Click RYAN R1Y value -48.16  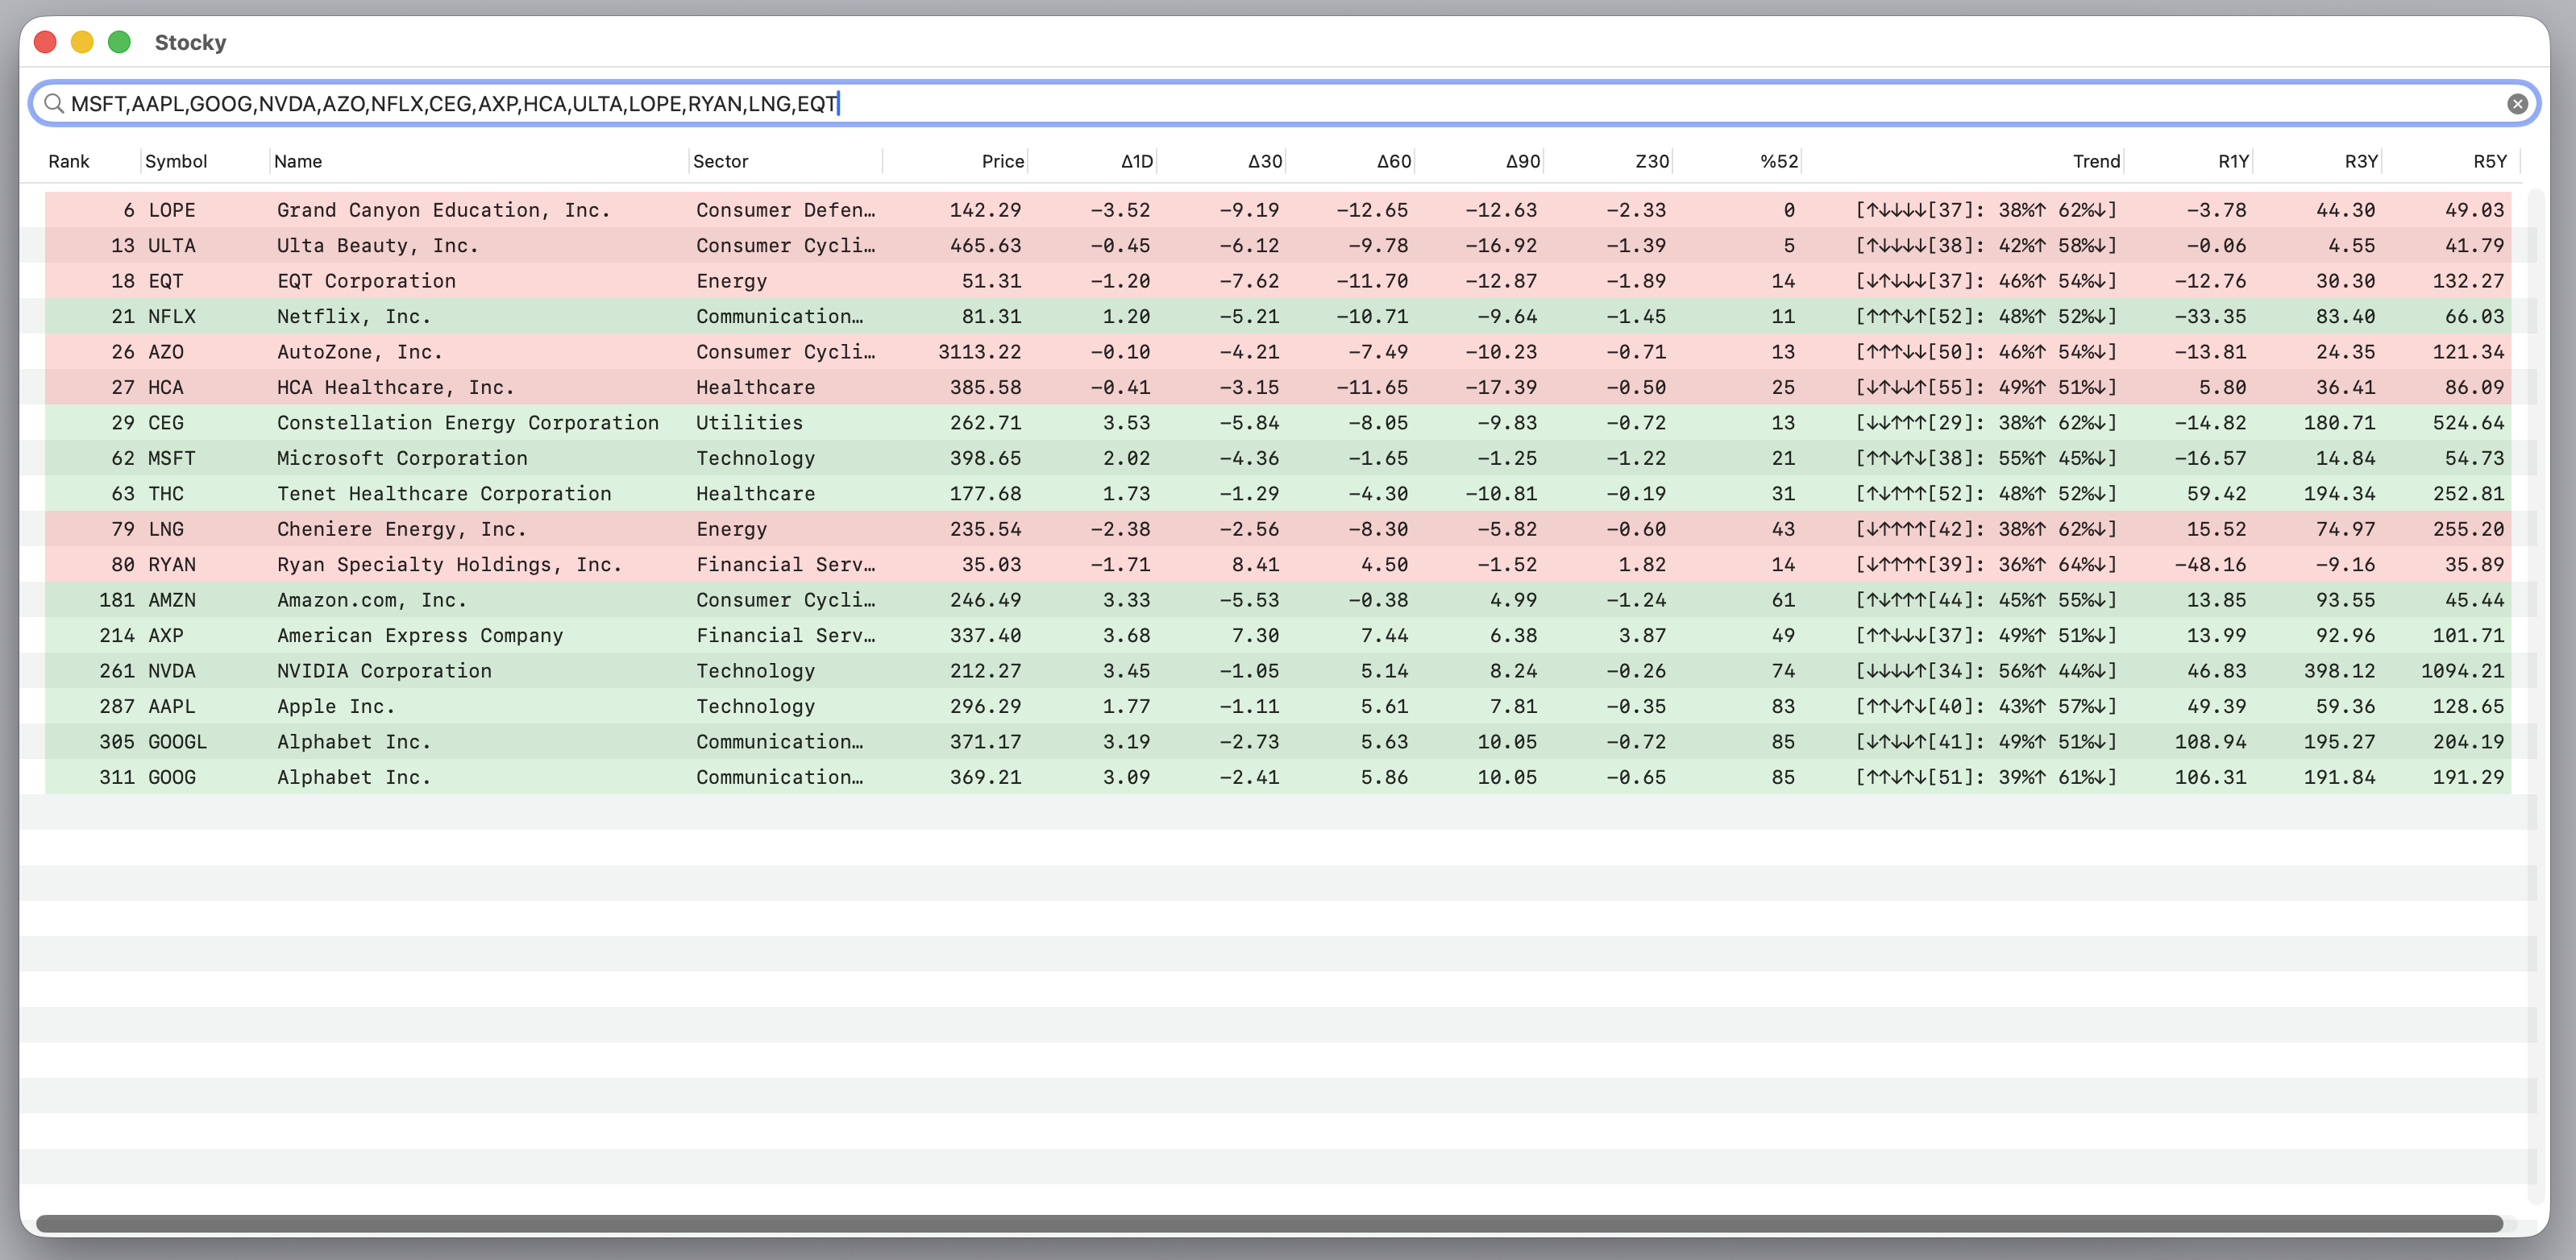2210,565
